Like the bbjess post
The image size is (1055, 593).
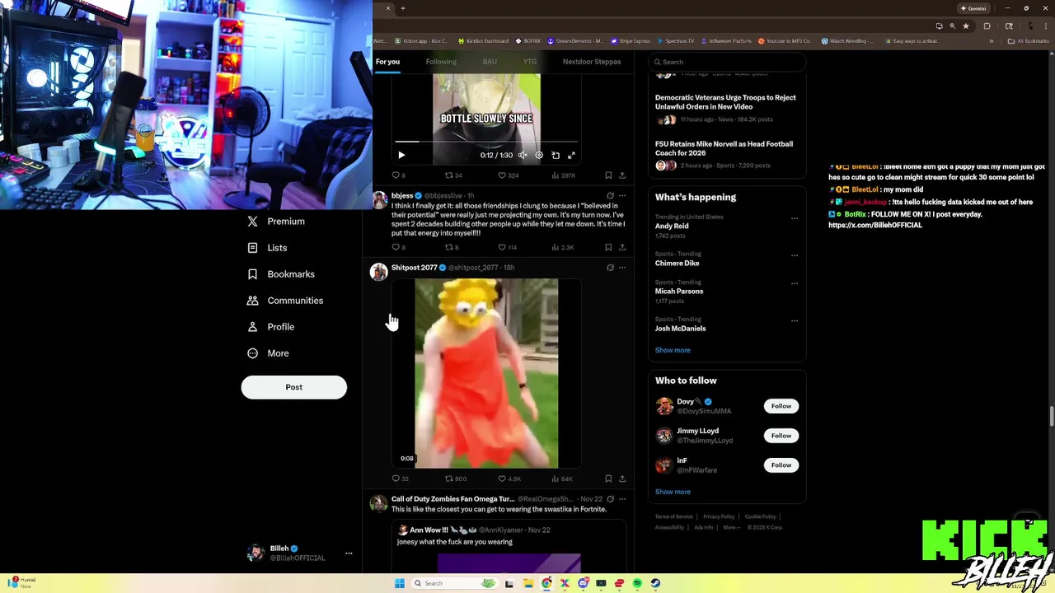click(x=507, y=247)
